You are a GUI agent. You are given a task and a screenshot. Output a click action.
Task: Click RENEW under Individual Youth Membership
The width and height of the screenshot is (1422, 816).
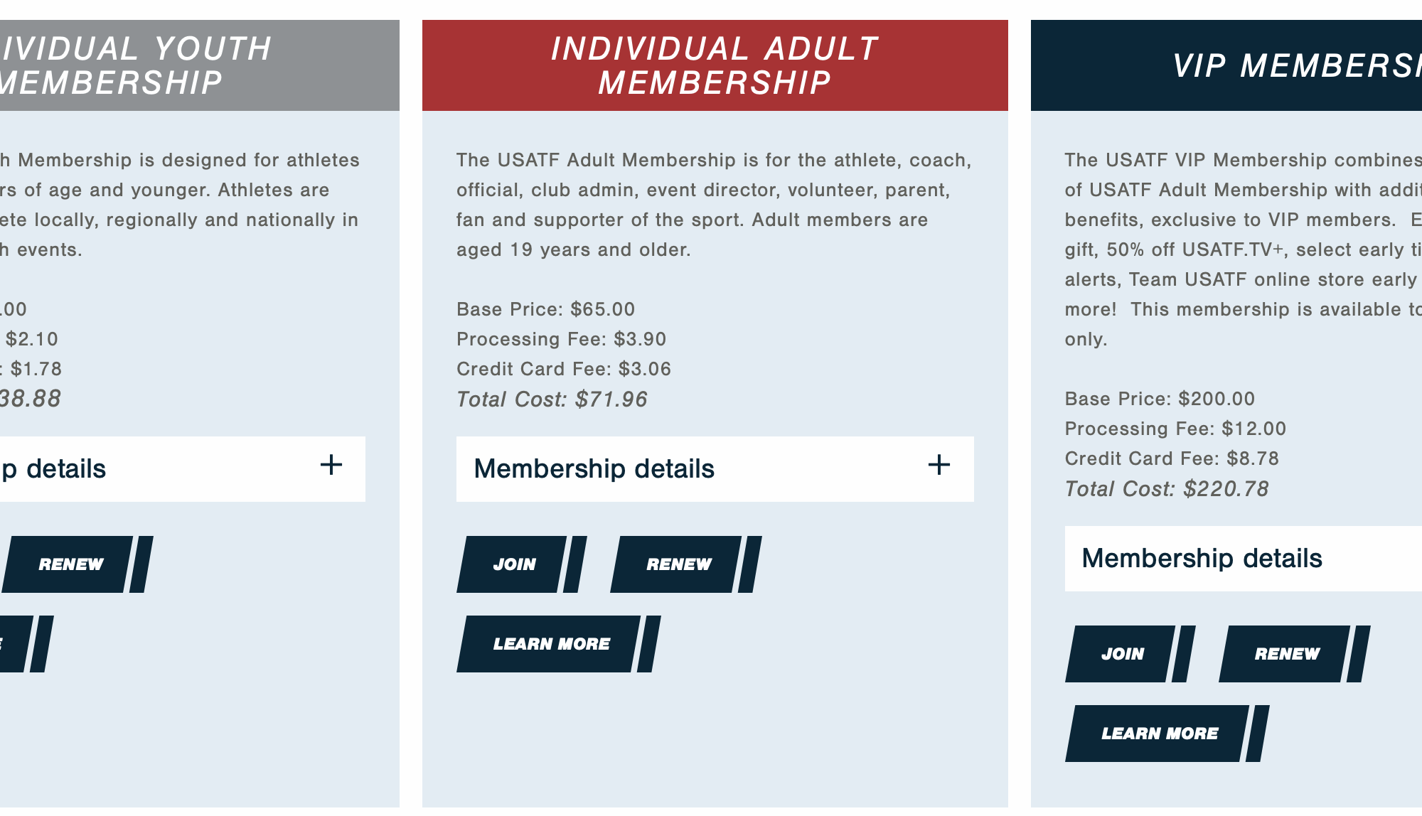pyautogui.click(x=71, y=564)
